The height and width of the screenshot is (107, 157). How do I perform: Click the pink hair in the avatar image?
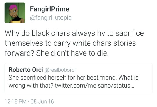click(x=13, y=8)
